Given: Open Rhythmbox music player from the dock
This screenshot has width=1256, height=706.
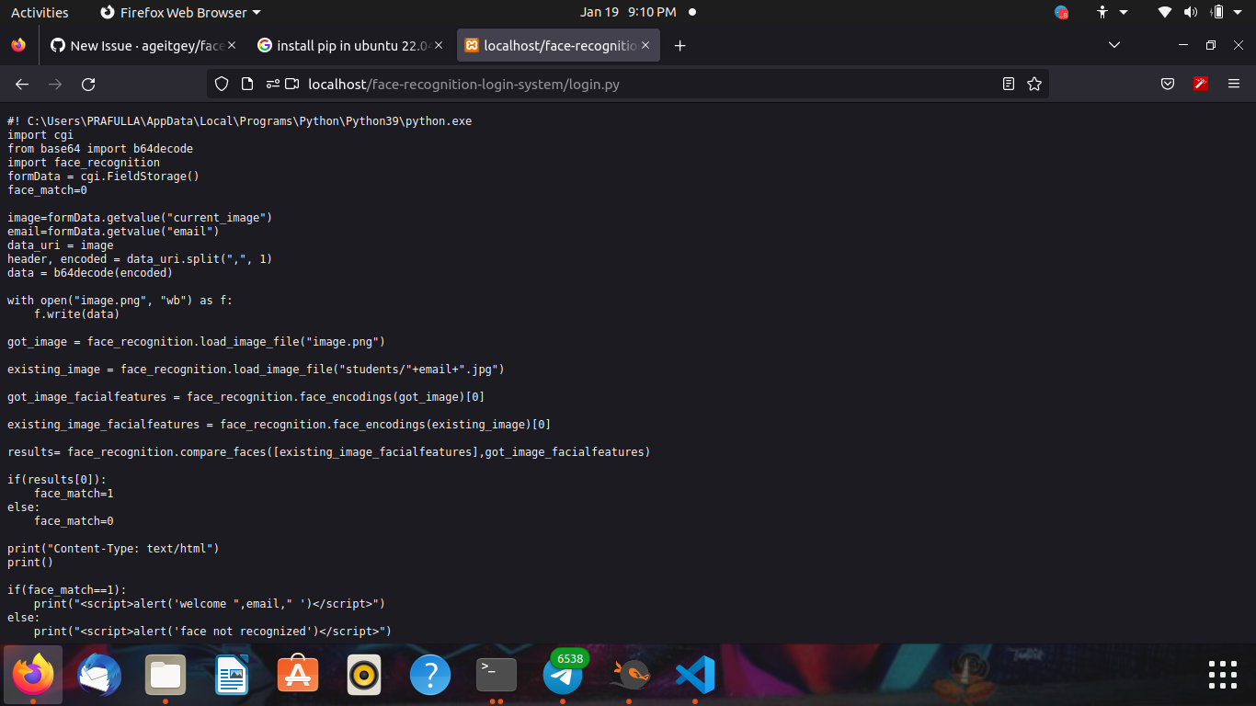Looking at the screenshot, I should click(x=364, y=675).
